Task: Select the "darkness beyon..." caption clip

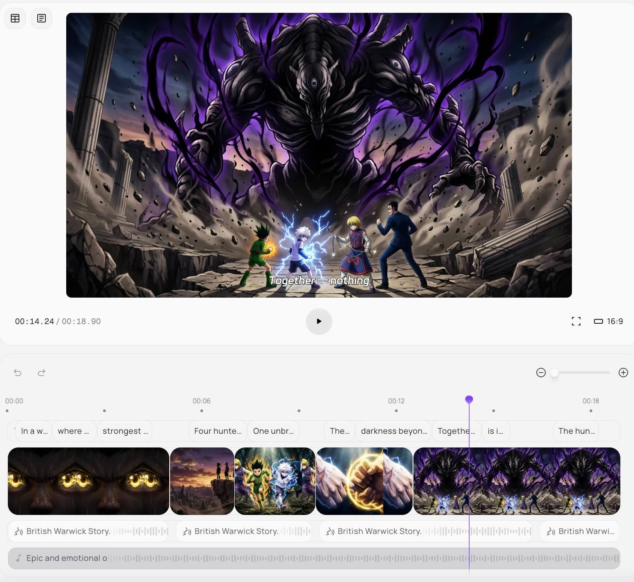Action: pos(394,431)
